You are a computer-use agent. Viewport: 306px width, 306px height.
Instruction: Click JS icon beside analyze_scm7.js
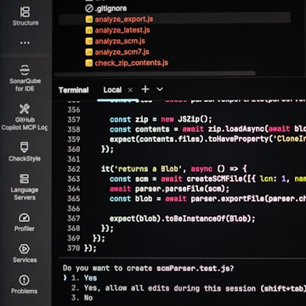89,52
